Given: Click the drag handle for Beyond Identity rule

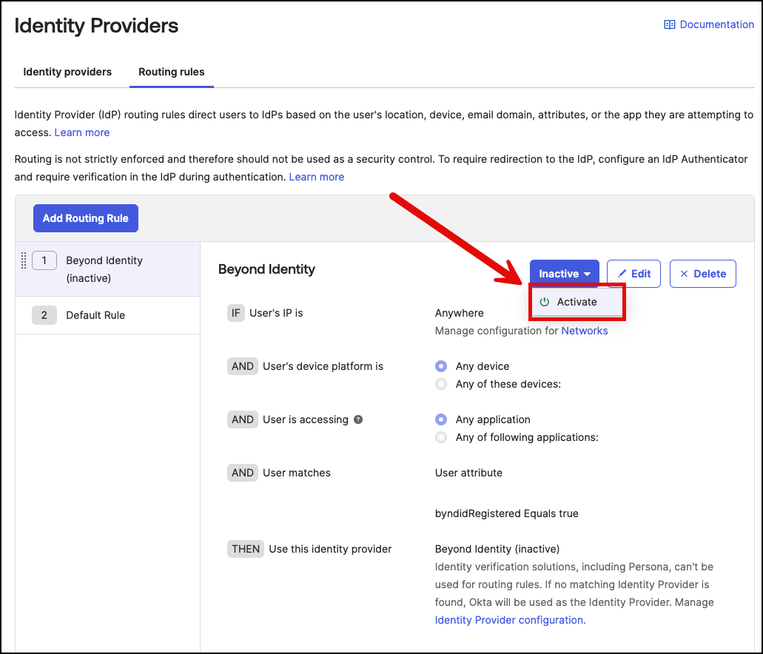Looking at the screenshot, I should [24, 261].
